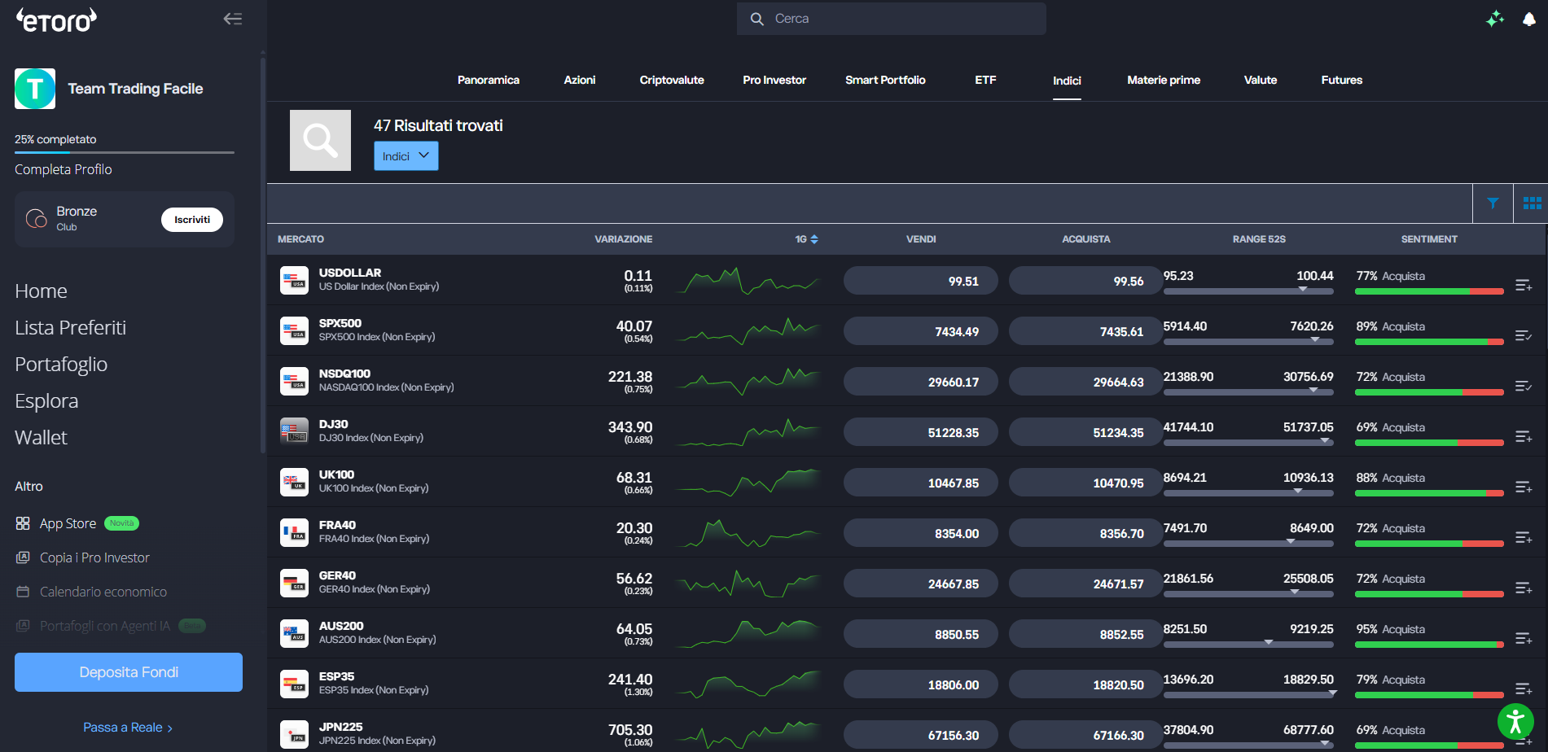Focus the Cerca search field
Screen dimensions: 1548x752
(x=892, y=19)
